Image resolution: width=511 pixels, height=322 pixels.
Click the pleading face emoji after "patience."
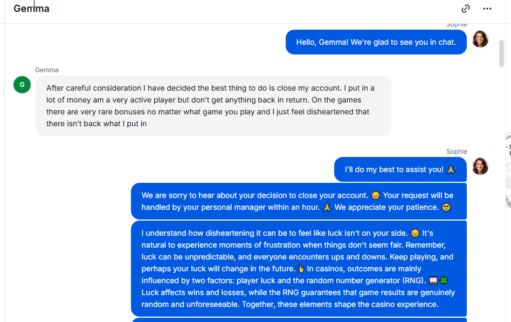[446, 207]
